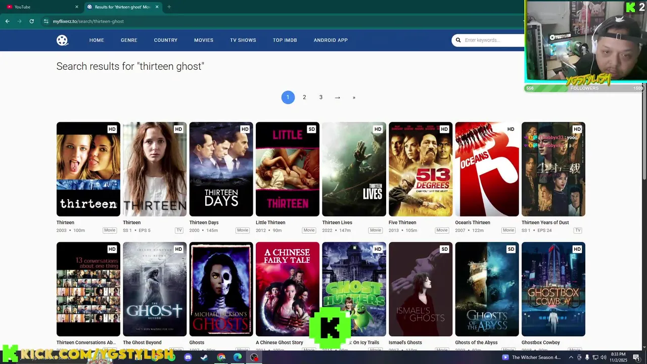The width and height of the screenshot is (647, 364).
Task: Open the GENRE menu
Action: (x=129, y=40)
